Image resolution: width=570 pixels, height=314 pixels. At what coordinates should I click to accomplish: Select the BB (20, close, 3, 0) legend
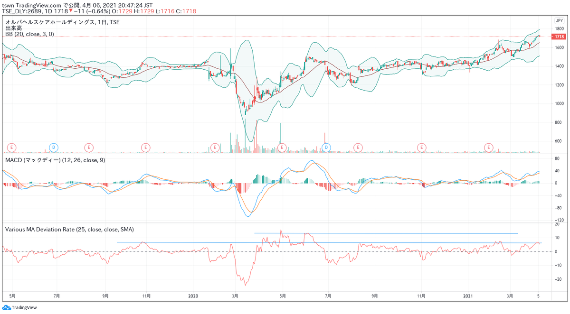tap(29, 34)
